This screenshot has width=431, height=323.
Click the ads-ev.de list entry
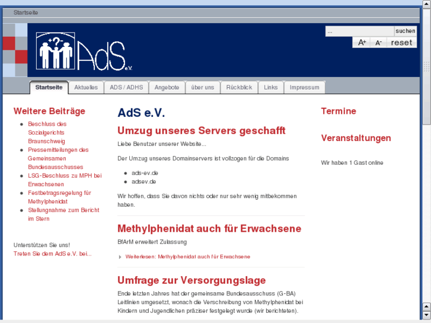(145, 173)
